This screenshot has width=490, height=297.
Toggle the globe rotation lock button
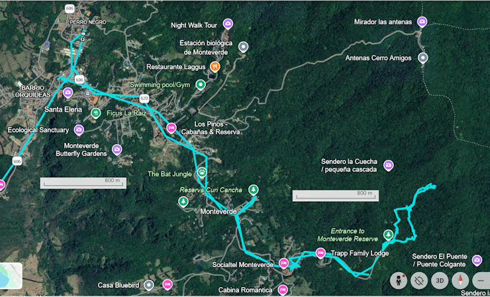click(419, 280)
